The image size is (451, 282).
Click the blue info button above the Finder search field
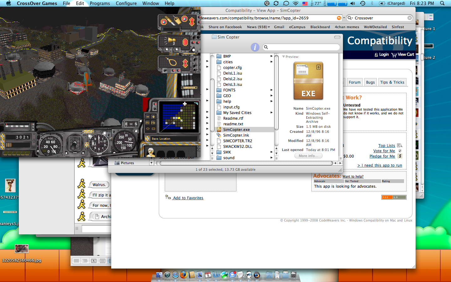tap(255, 47)
